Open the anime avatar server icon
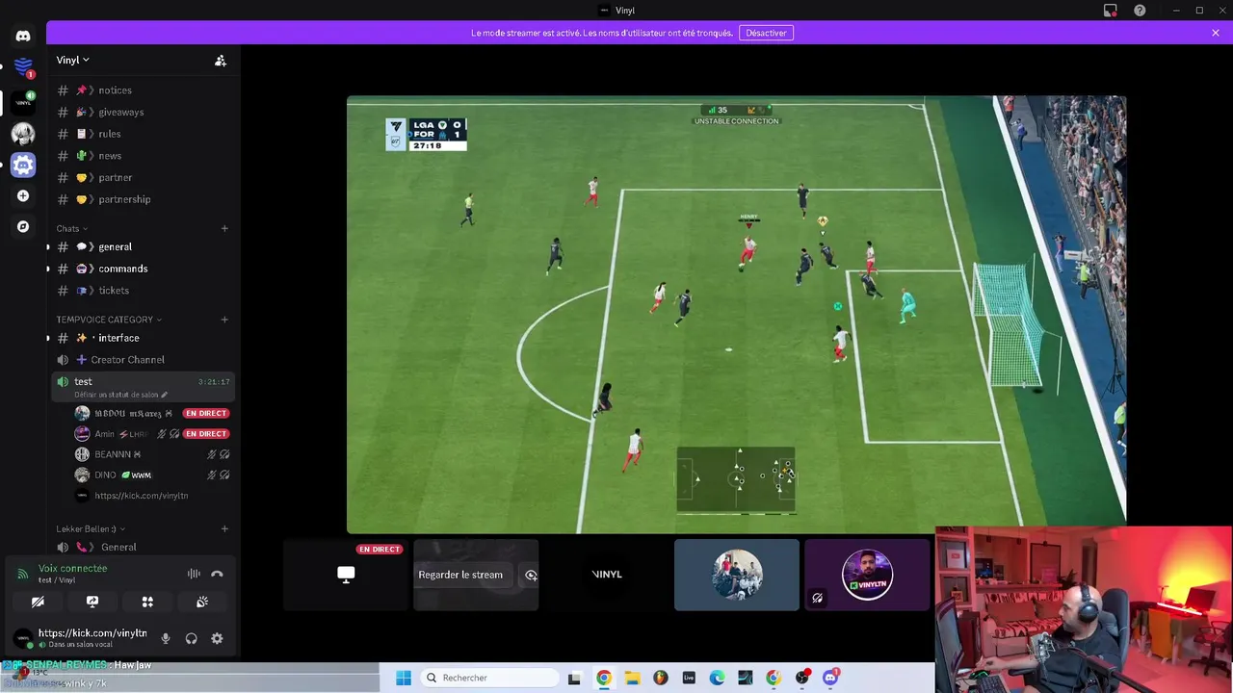The width and height of the screenshot is (1233, 693). (x=23, y=134)
